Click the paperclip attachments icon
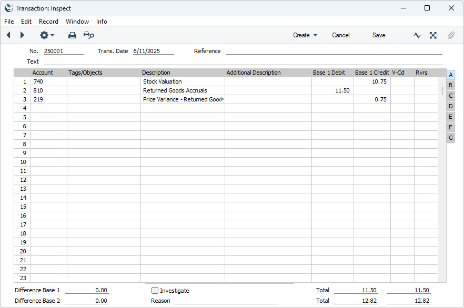 (451, 35)
